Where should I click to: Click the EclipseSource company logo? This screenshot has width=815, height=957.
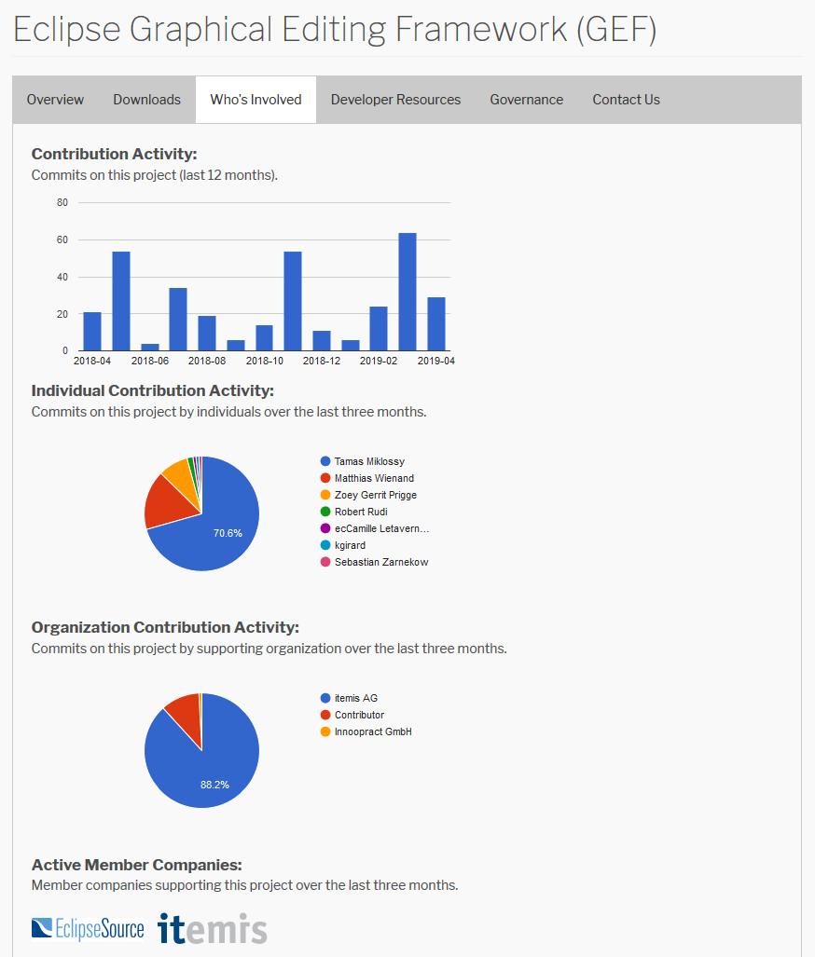pyautogui.click(x=88, y=928)
